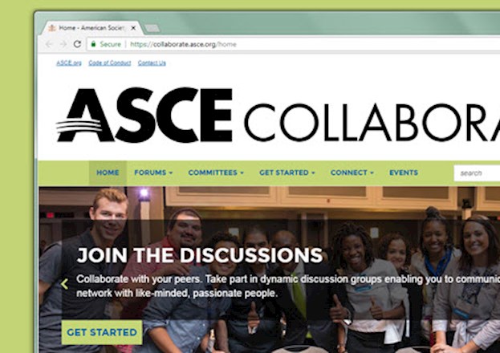500x353 pixels.
Task: Click the previous slide chevron on banner
Action: tap(64, 284)
